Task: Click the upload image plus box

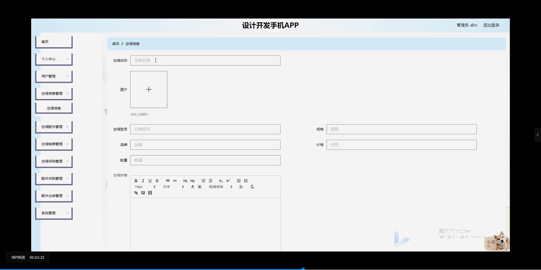Action: 148,89
